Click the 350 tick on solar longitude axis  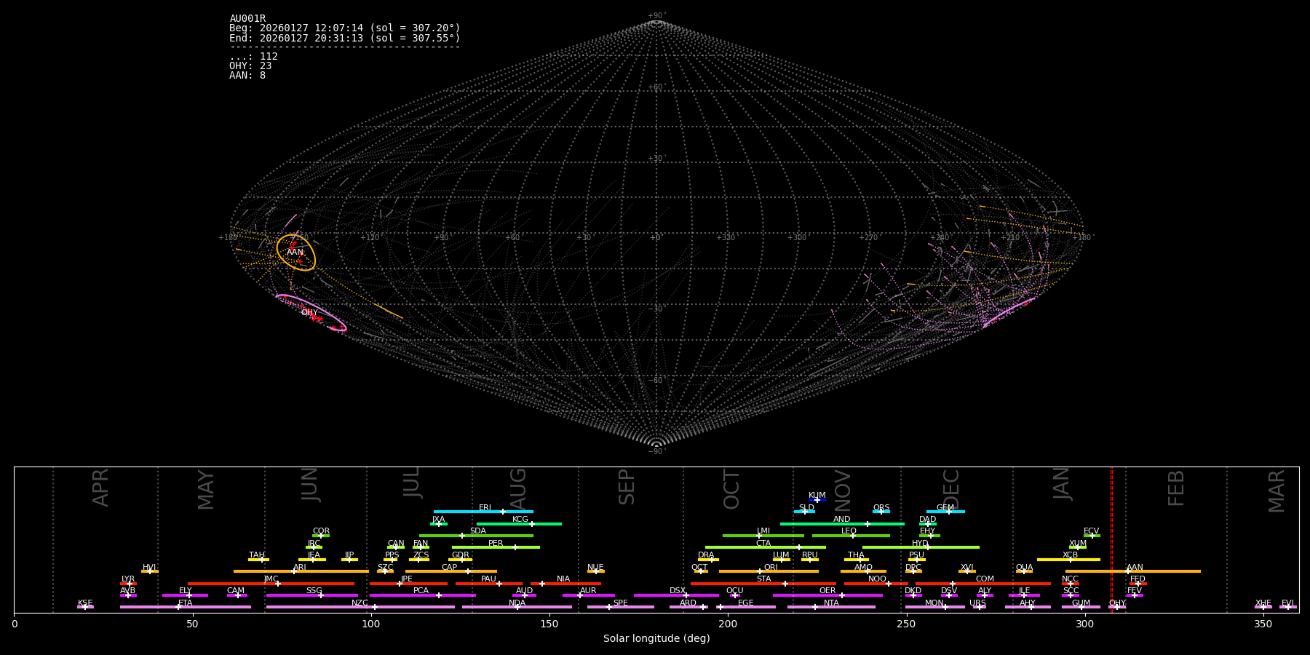1263,624
